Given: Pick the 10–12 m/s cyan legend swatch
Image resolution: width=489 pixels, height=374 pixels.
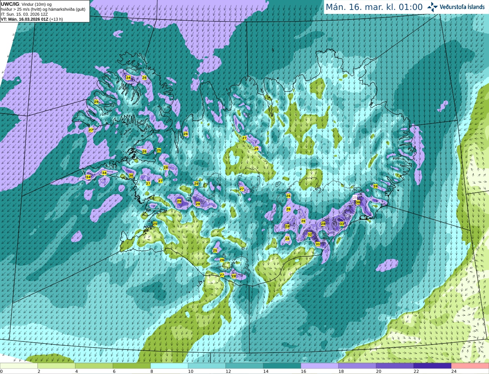Looking at the screenshot, I should coord(207,366).
